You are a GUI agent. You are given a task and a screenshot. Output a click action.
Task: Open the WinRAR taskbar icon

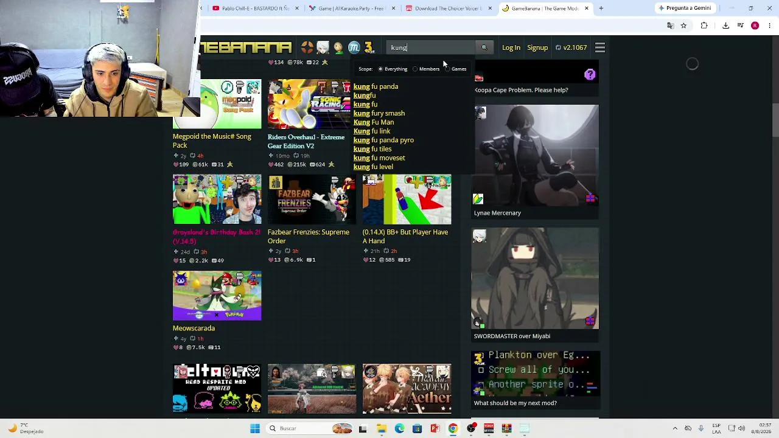coord(506,428)
